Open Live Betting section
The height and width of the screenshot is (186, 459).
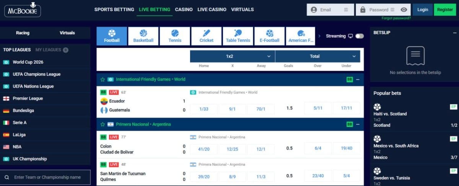point(155,10)
